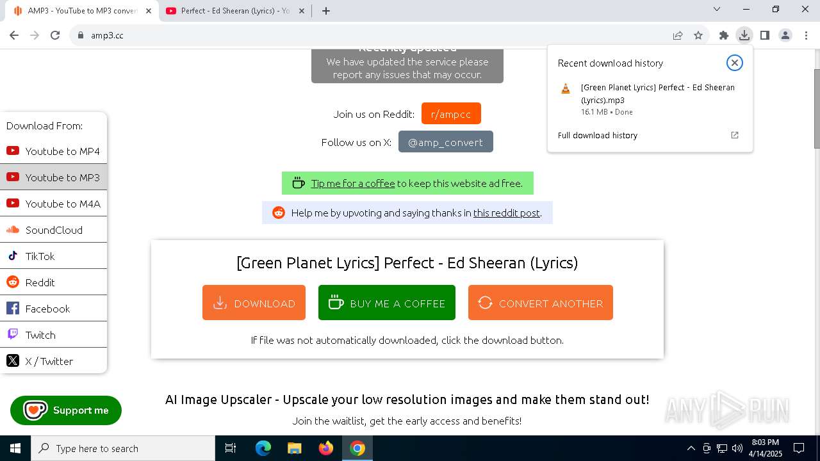Choose X / Twitter download source

point(53,361)
